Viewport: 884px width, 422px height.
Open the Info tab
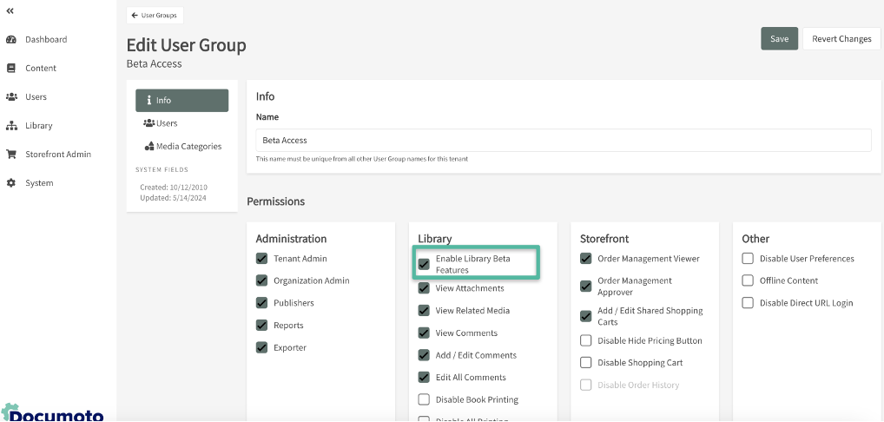tap(181, 101)
